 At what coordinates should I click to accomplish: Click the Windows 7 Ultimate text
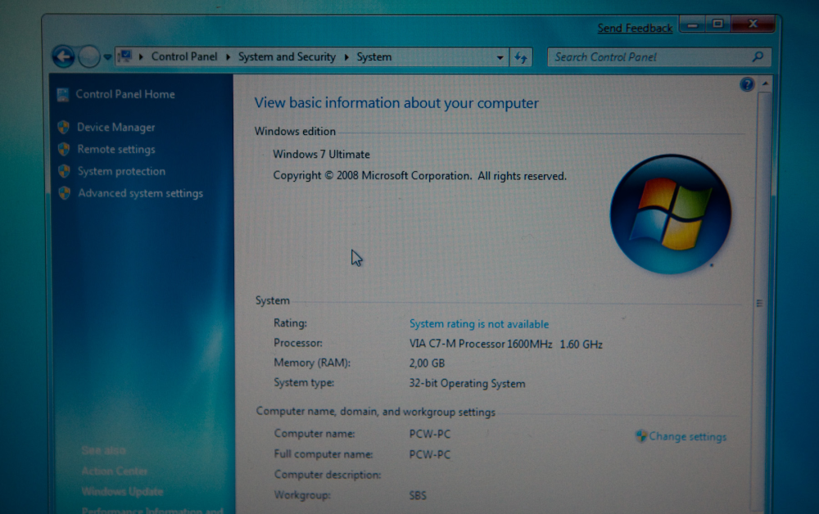click(321, 155)
